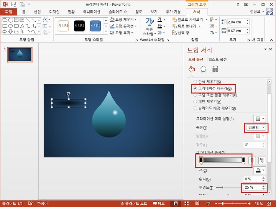The image size is (276, 207).
Task: Open Help question mark icon
Action: 238,4
